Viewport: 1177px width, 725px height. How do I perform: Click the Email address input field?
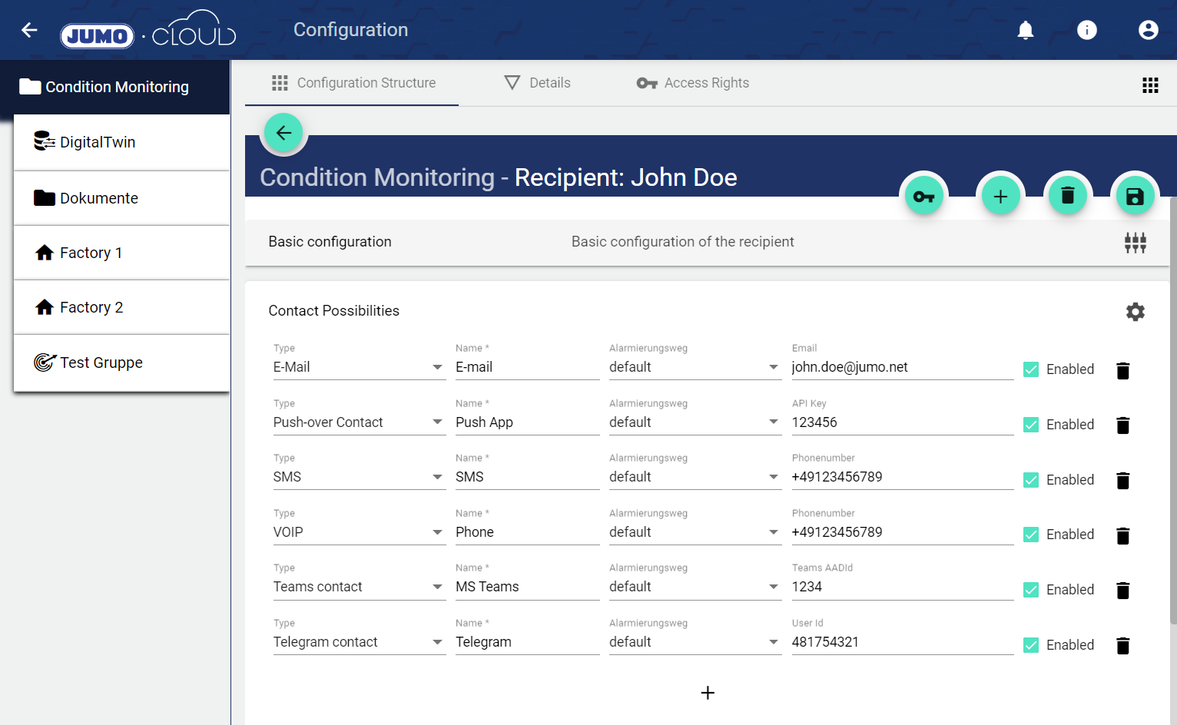pos(901,367)
